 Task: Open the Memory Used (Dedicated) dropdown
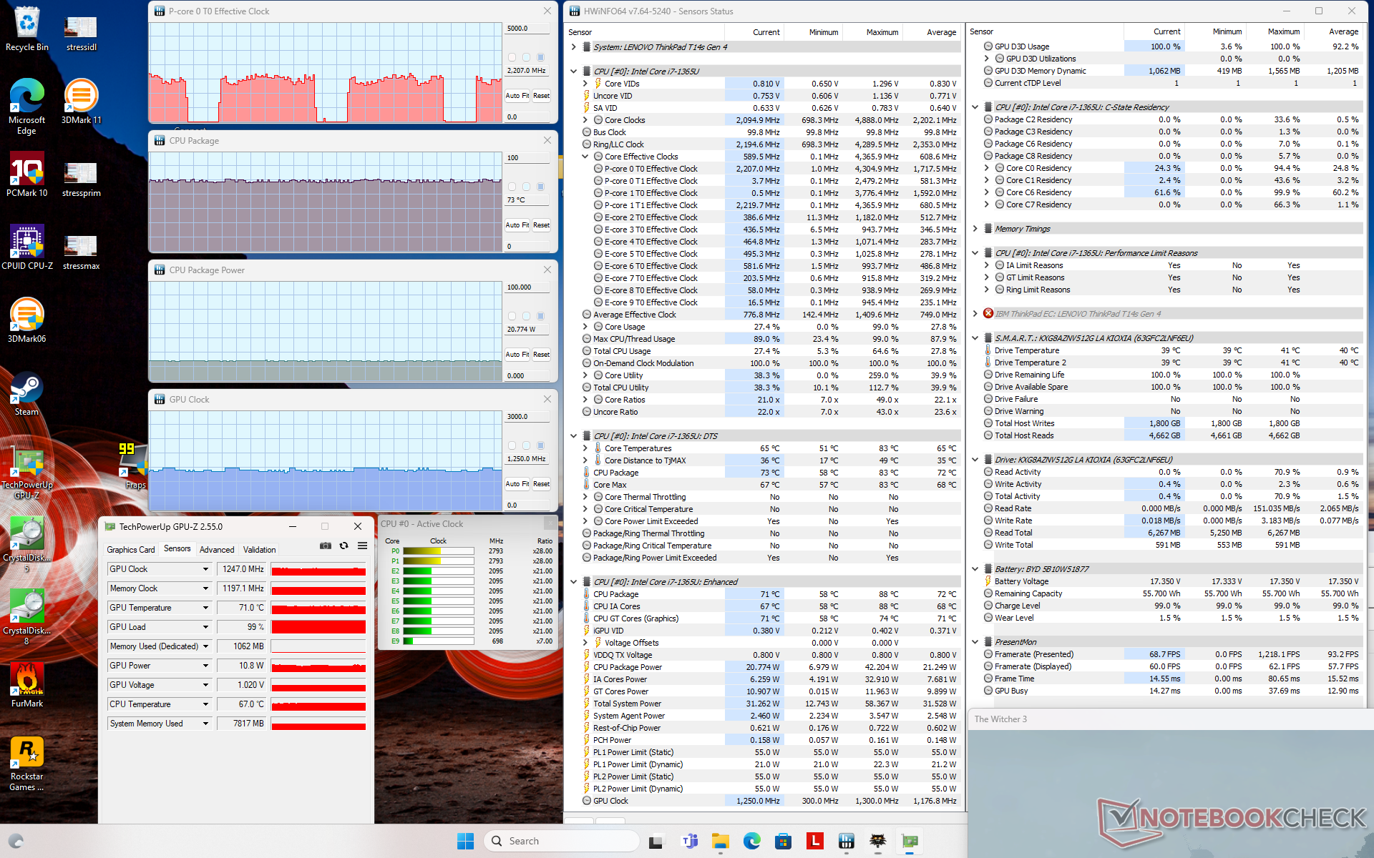tap(205, 646)
